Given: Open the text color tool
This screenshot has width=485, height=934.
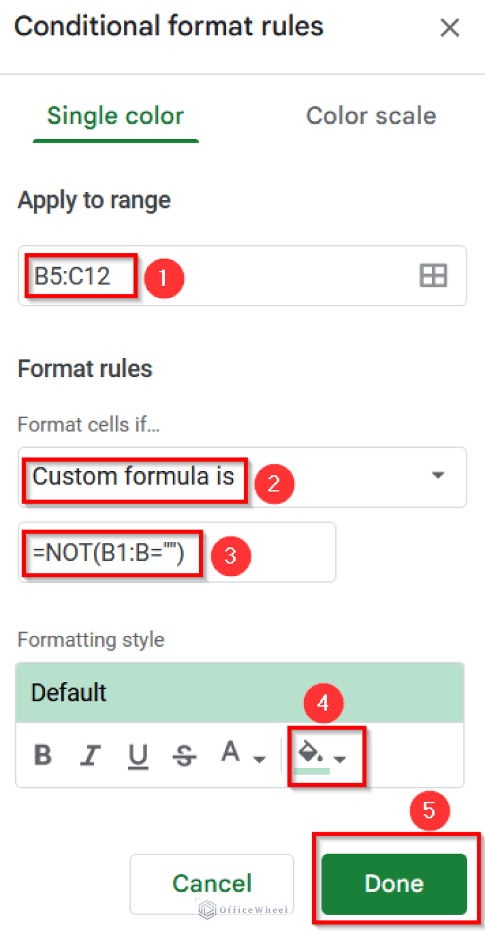Looking at the screenshot, I should tap(231, 753).
